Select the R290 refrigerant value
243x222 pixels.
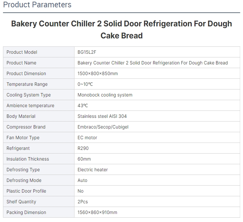coord(83,148)
